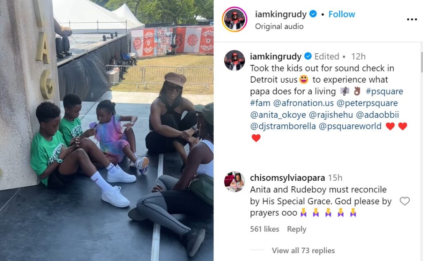Click the video to toggle playback
This screenshot has width=423, height=261.
click(107, 130)
